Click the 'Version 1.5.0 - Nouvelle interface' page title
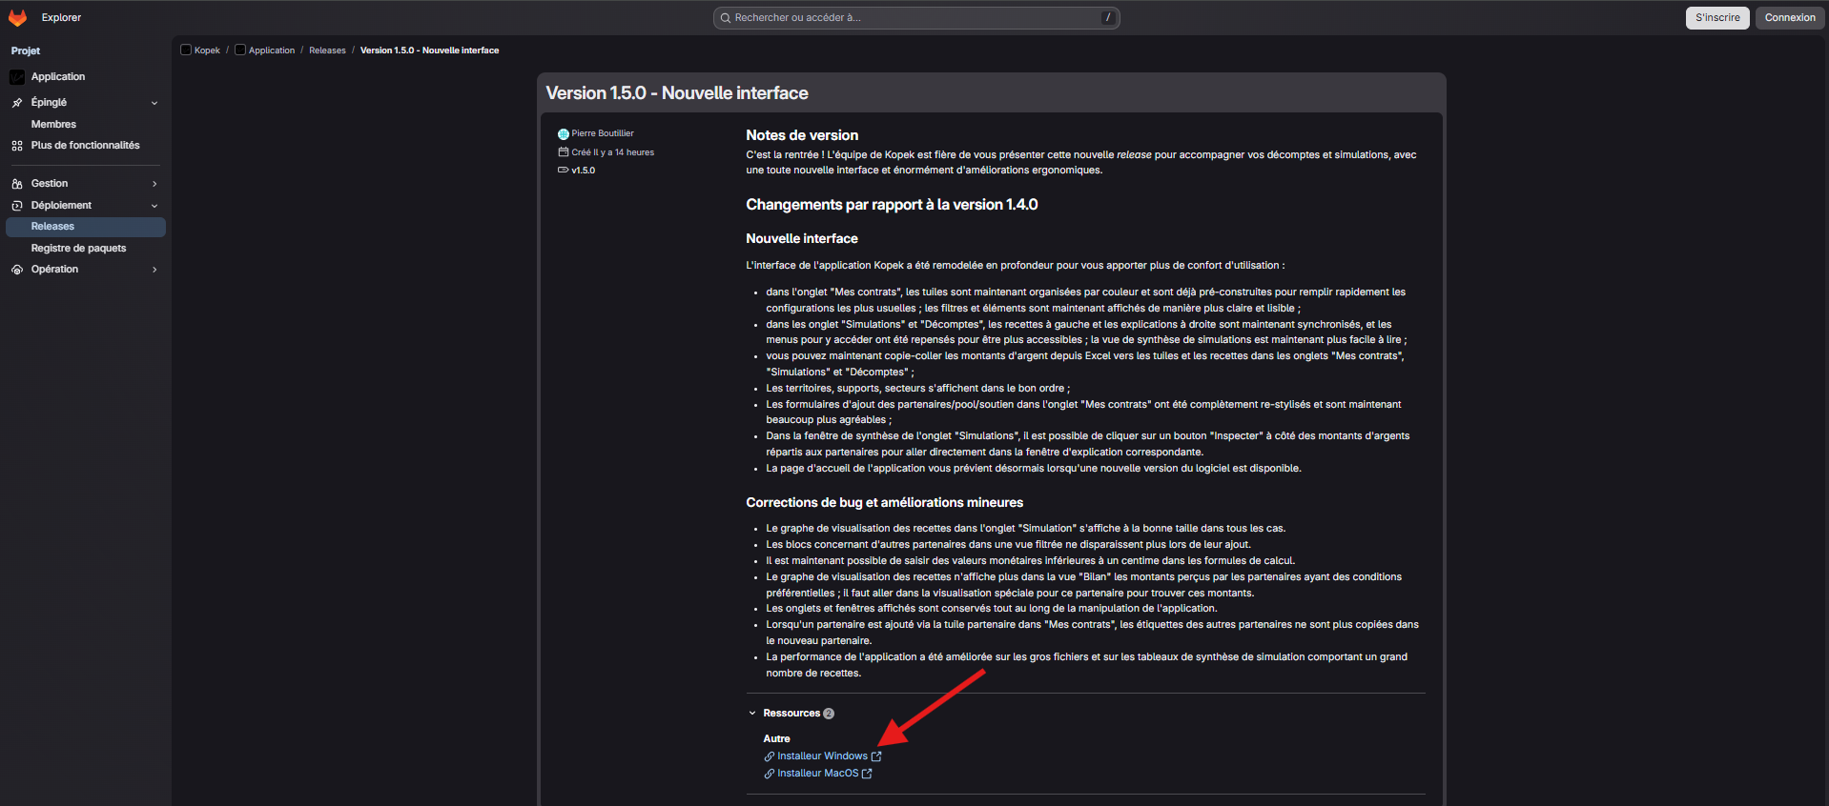 pyautogui.click(x=677, y=93)
